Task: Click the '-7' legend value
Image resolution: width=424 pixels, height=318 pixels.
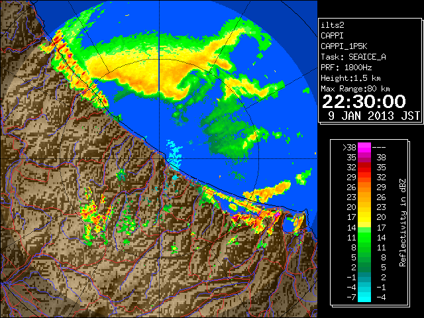Action: pos(351,297)
